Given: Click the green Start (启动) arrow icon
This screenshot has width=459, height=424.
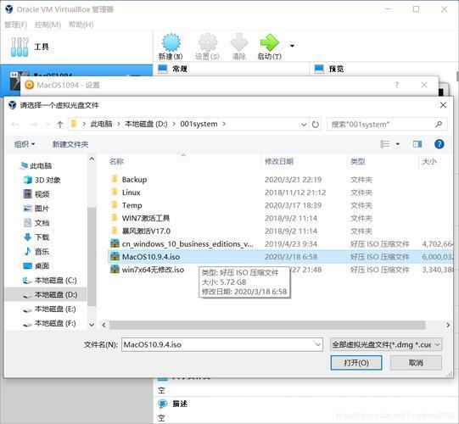Looking at the screenshot, I should pyautogui.click(x=269, y=42).
